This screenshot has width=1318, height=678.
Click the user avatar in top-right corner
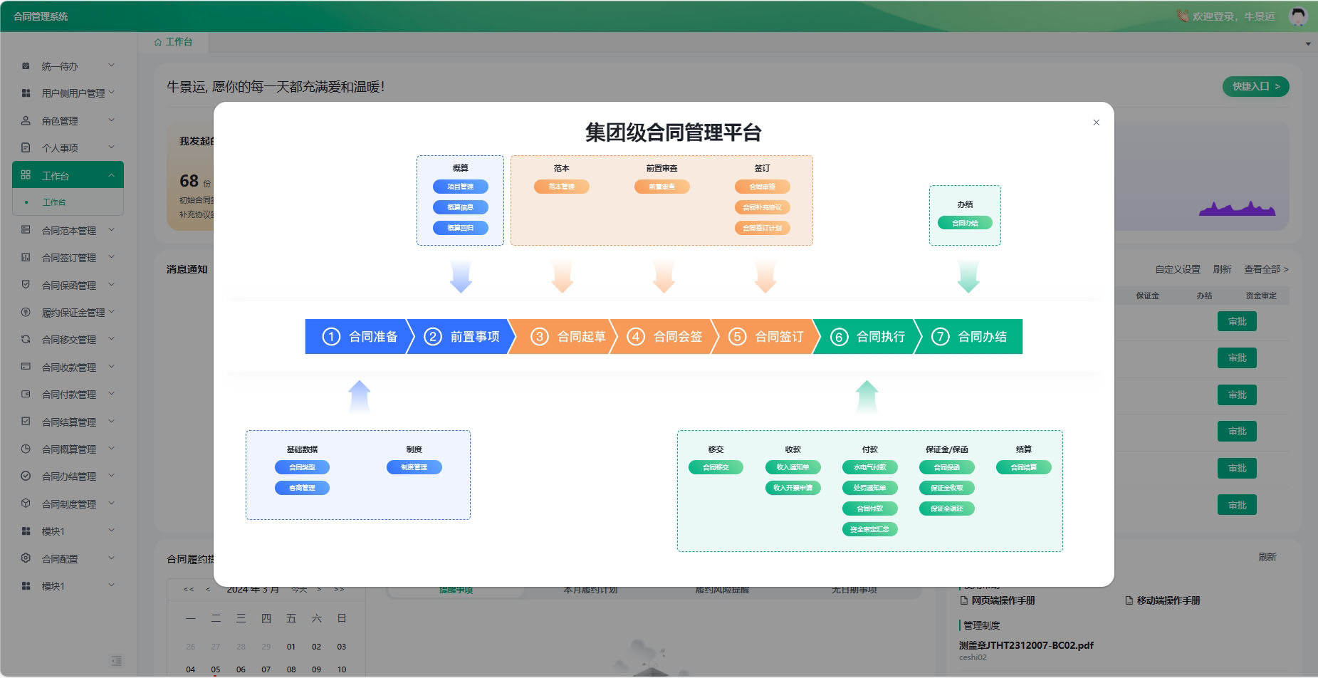(x=1298, y=16)
